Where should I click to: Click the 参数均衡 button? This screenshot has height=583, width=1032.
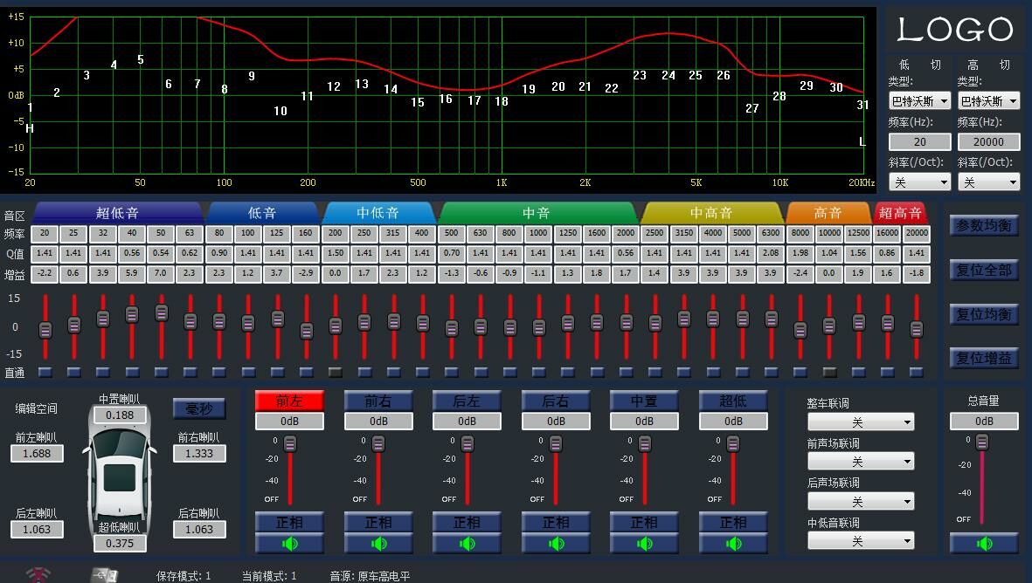click(x=984, y=225)
